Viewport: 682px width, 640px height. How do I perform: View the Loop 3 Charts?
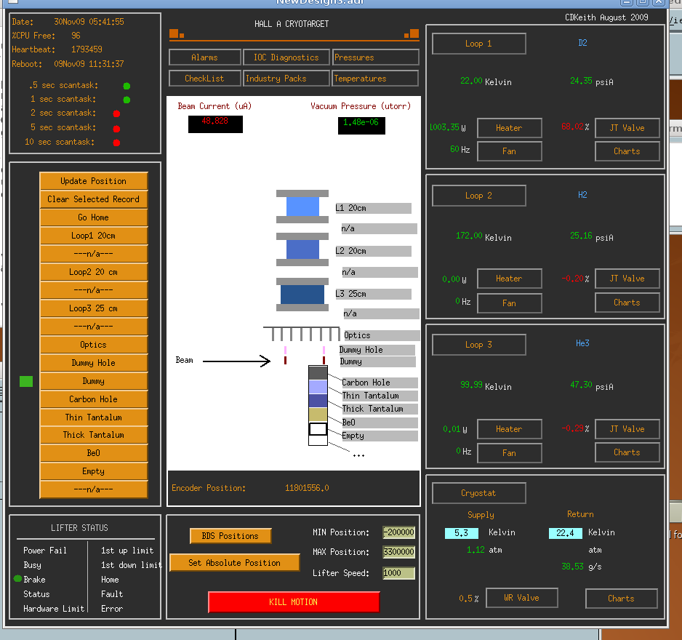coord(627,452)
